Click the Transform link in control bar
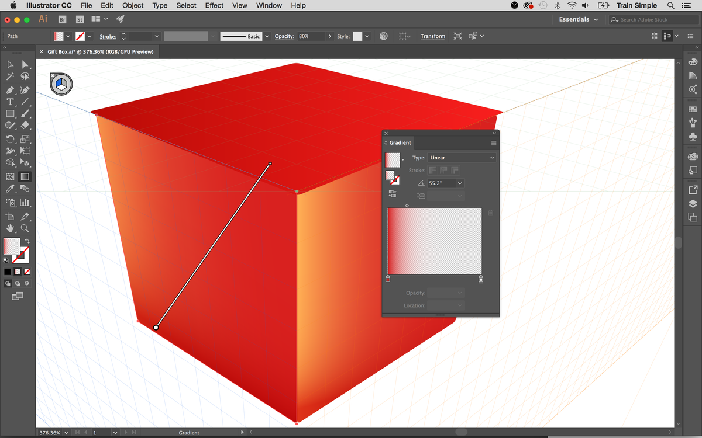 pos(433,36)
